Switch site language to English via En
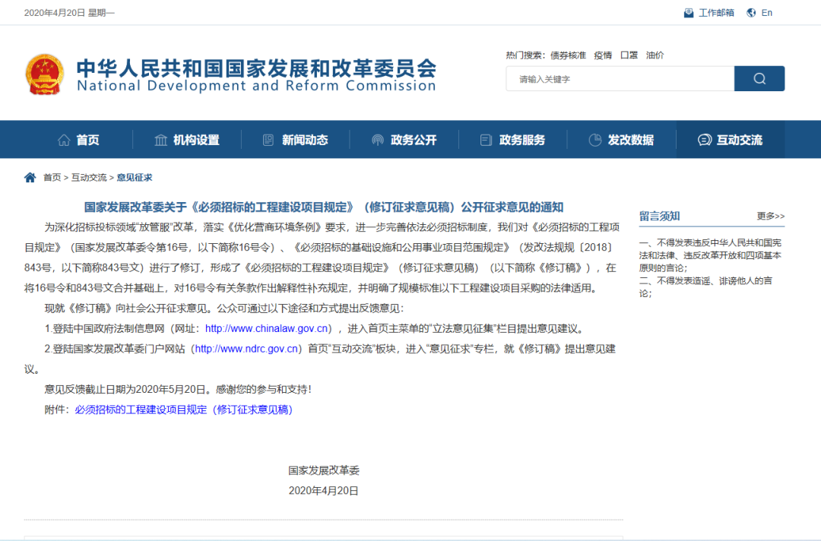821x541 pixels. [x=766, y=12]
